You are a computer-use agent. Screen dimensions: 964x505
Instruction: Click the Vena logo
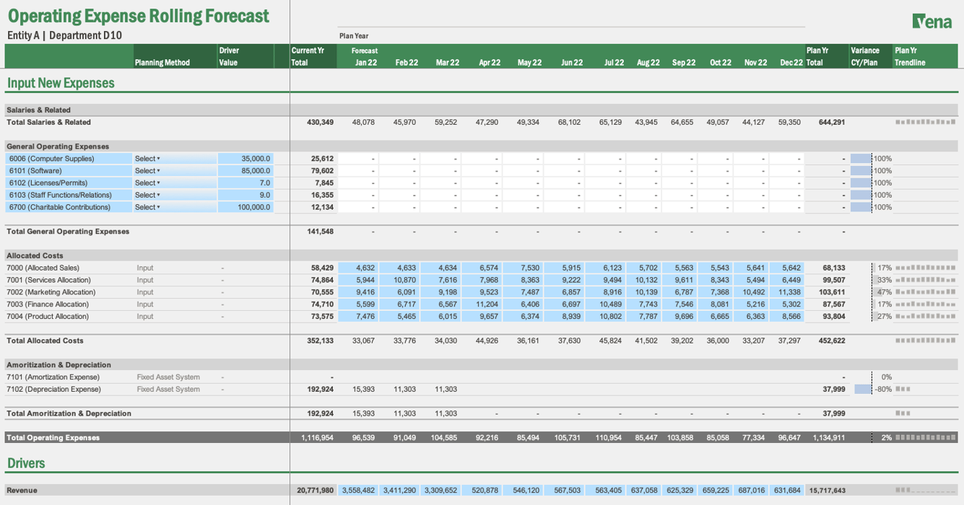tap(932, 22)
